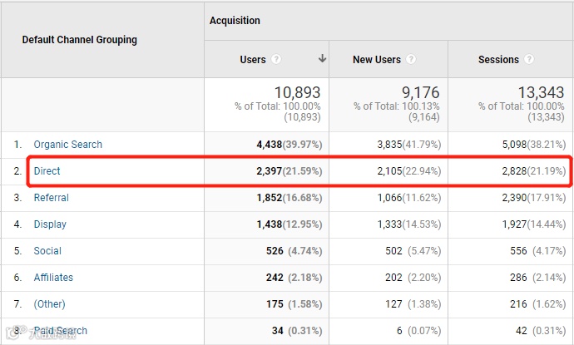
Task: Open the Paid Search channel link
Action: coord(61,331)
